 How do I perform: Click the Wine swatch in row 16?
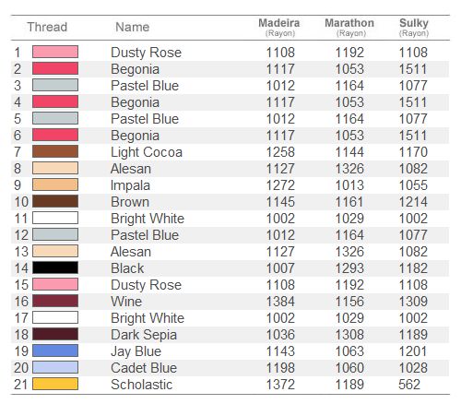pos(55,301)
